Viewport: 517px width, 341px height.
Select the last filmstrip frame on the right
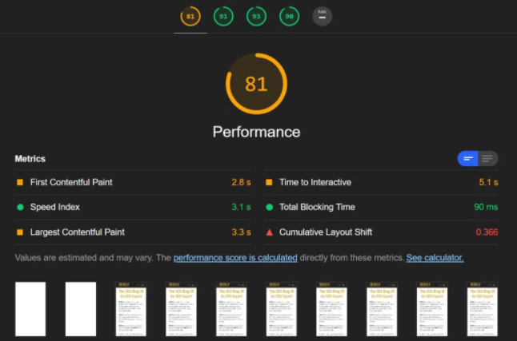point(483,309)
